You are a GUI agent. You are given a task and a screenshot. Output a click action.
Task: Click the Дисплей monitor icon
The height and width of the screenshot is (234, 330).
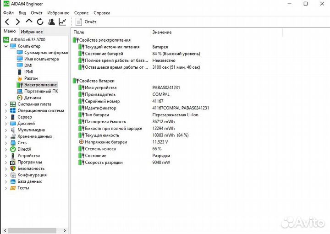point(13,124)
